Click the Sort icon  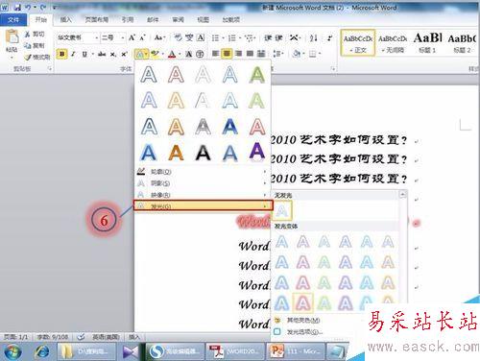(313, 38)
